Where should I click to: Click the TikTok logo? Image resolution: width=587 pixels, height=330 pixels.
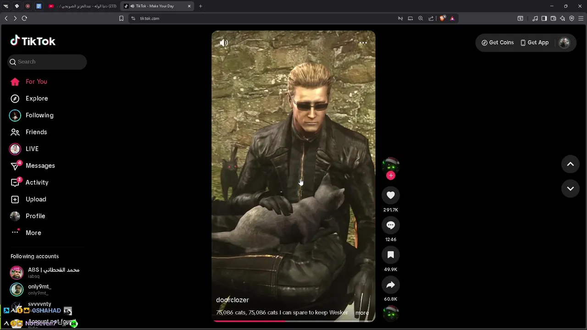(33, 41)
